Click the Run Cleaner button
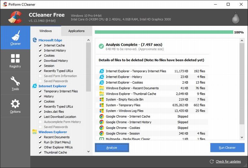Viewport: 248px width, 168px height. tap(227, 147)
